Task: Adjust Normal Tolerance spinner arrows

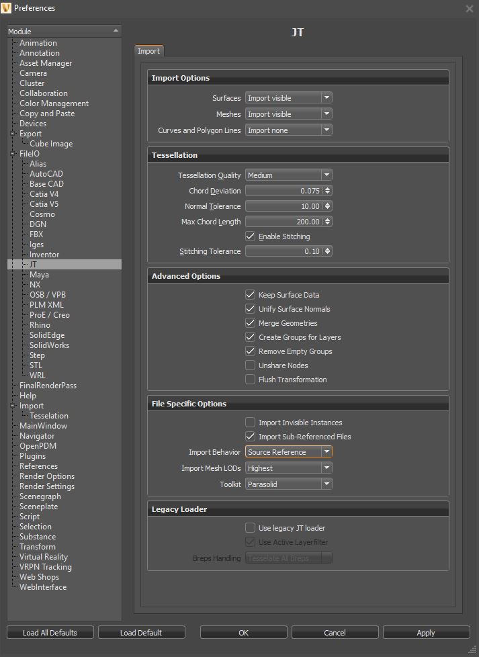Action: tap(328, 206)
